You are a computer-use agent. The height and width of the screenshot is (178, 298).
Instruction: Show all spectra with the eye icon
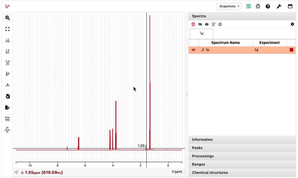coord(206,24)
